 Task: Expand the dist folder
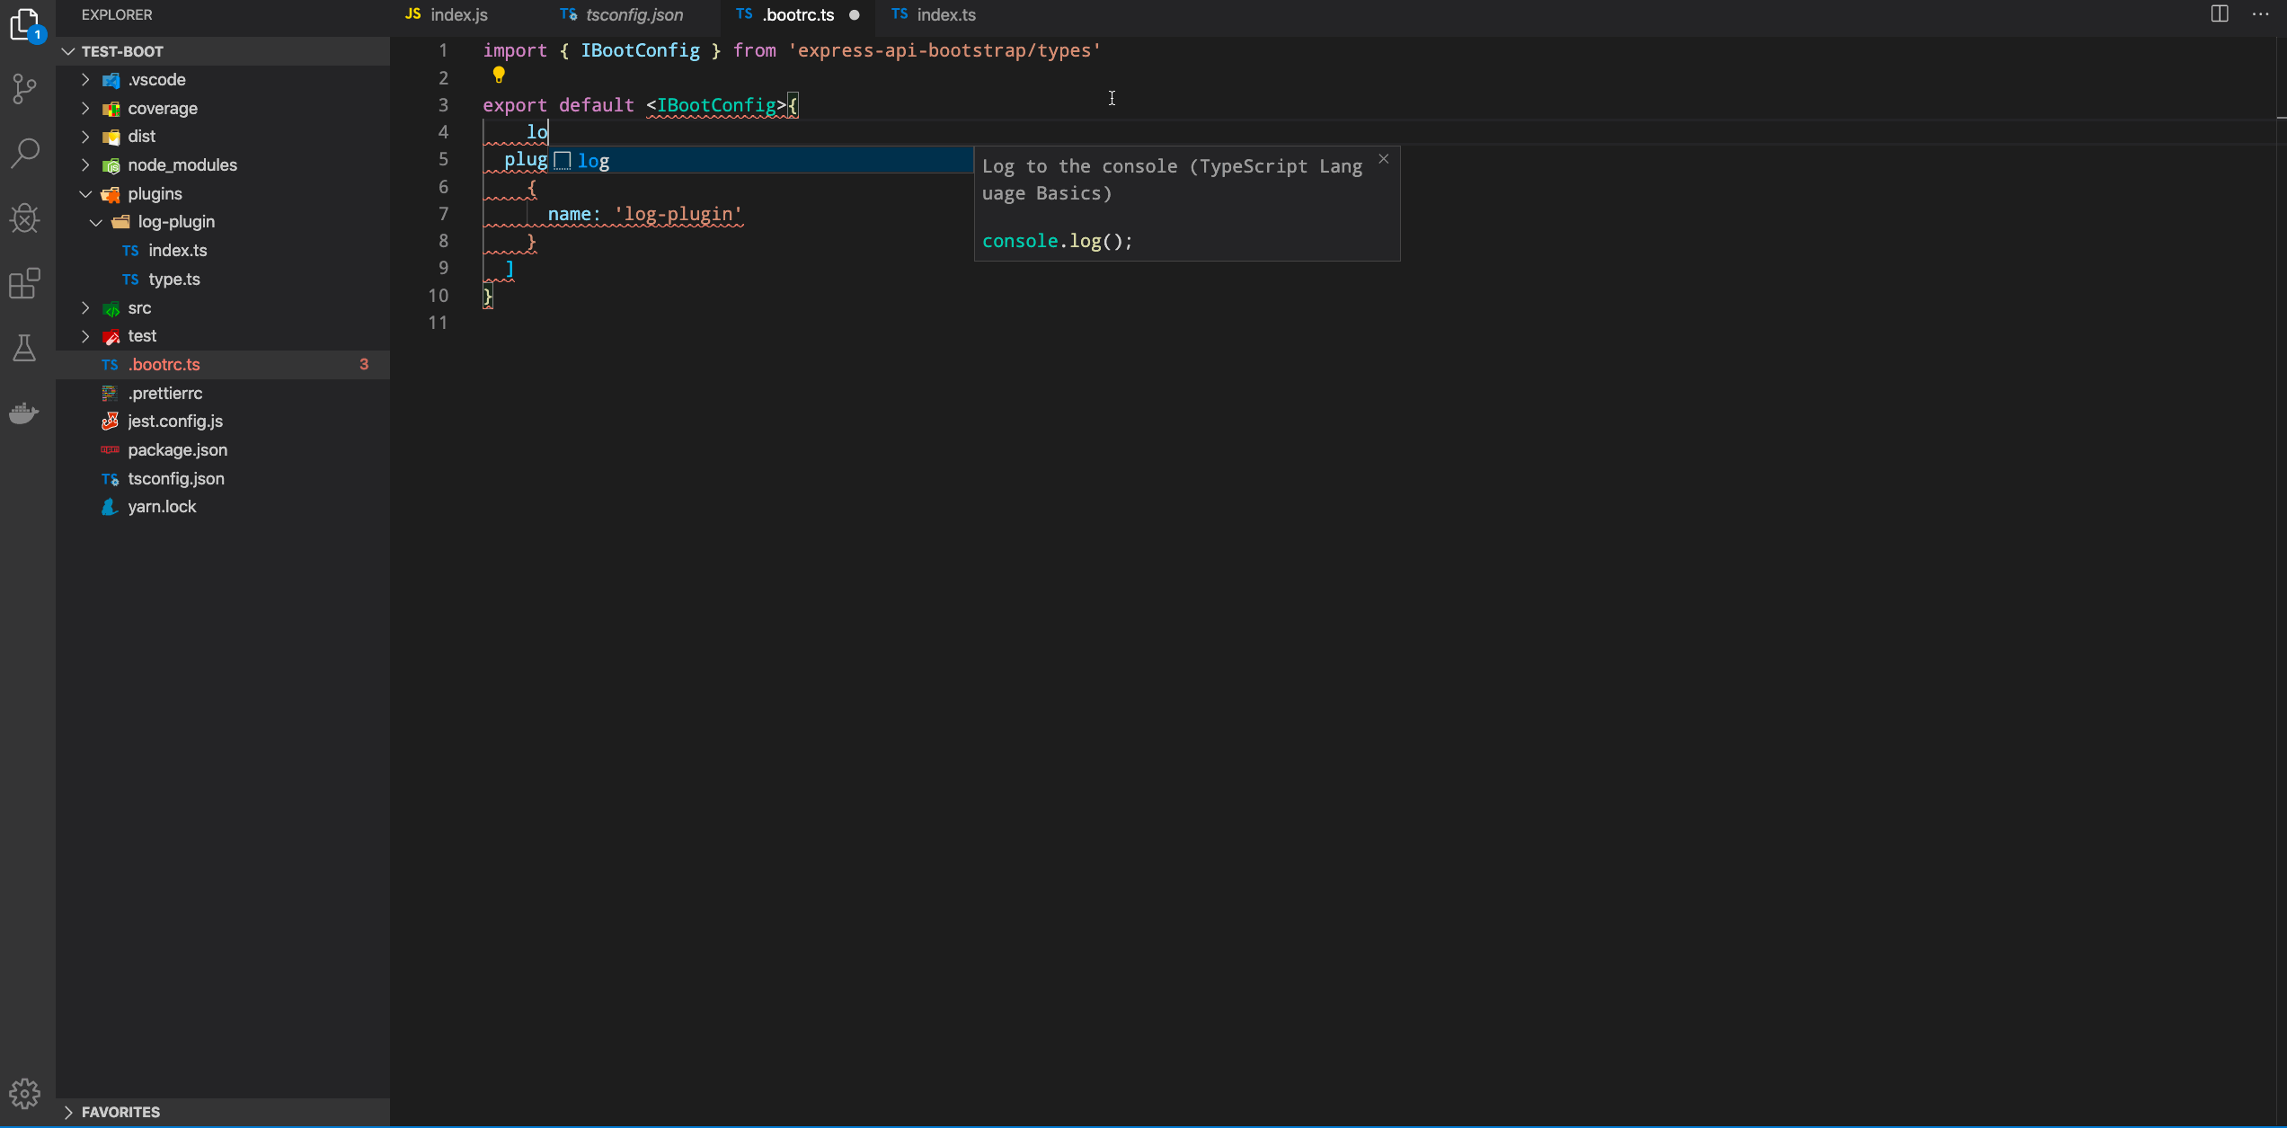(x=85, y=137)
